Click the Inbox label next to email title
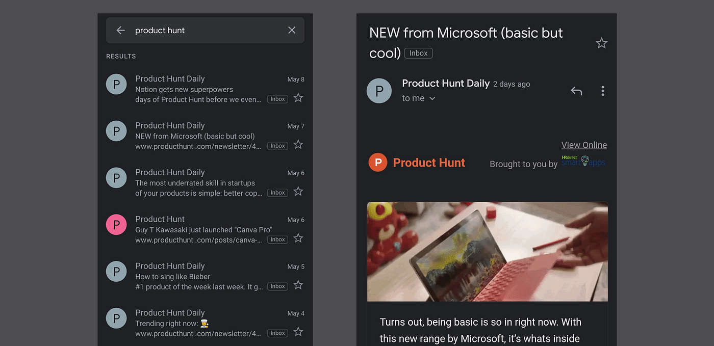Viewport: 714px width, 346px height. coord(418,53)
